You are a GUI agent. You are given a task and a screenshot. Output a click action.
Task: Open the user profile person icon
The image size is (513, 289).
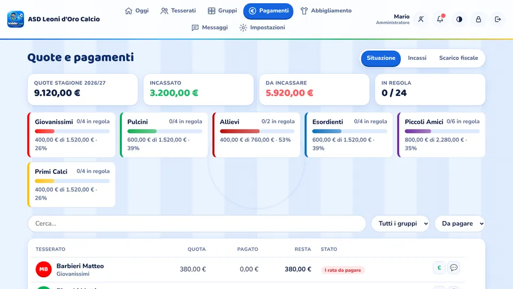421,19
